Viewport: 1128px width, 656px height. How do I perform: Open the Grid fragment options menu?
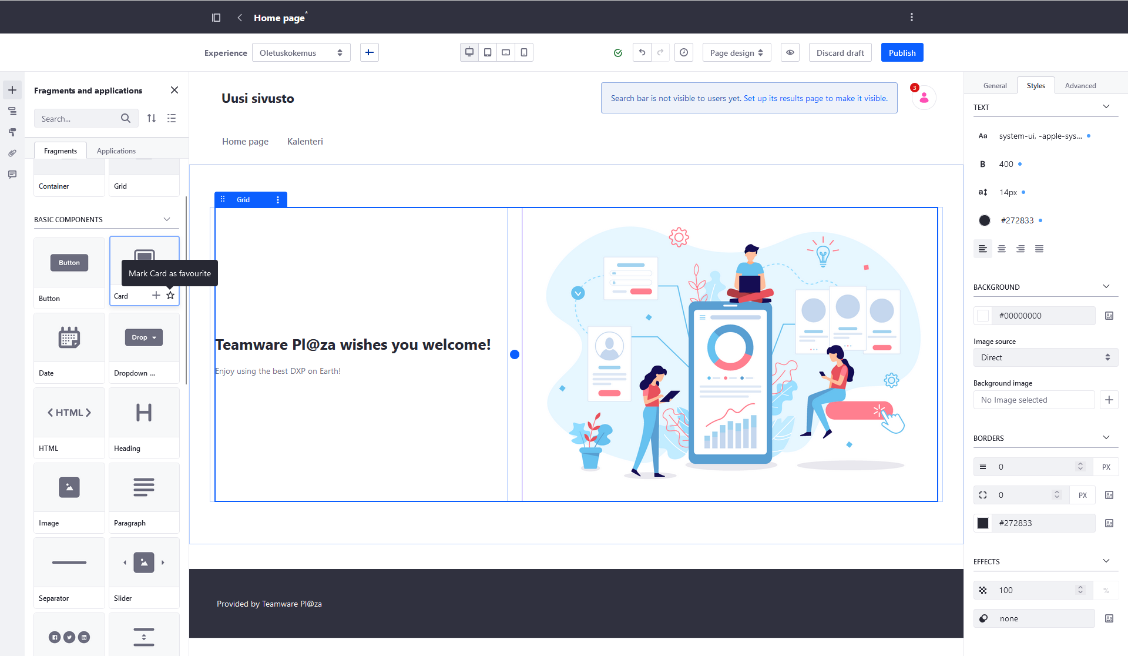click(278, 200)
